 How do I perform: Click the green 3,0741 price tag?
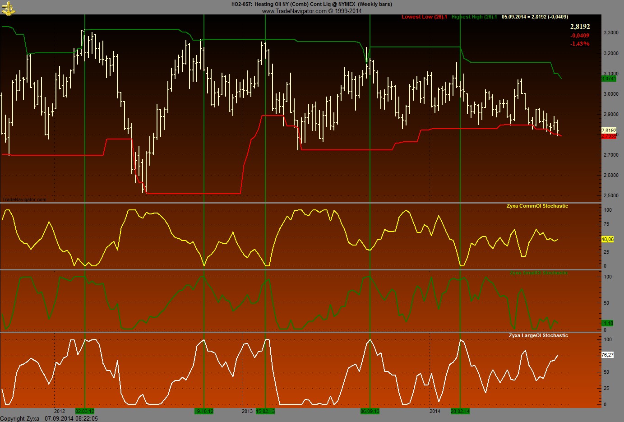pos(609,79)
